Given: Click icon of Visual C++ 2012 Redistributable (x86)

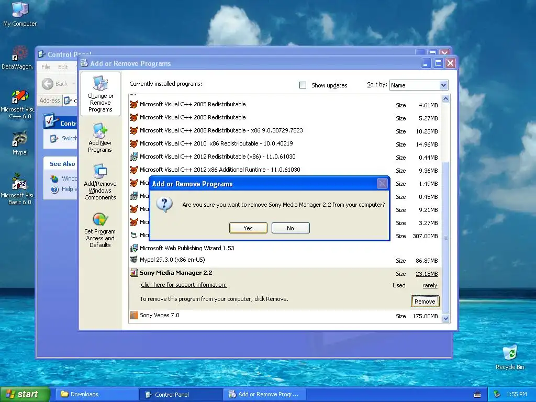Looking at the screenshot, I should (x=134, y=157).
